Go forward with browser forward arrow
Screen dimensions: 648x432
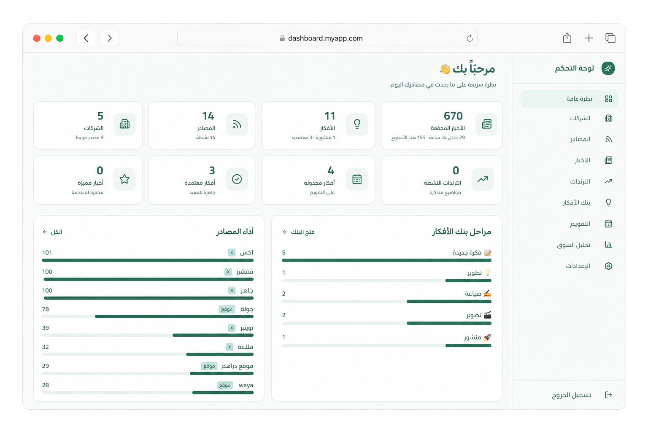[x=109, y=38]
